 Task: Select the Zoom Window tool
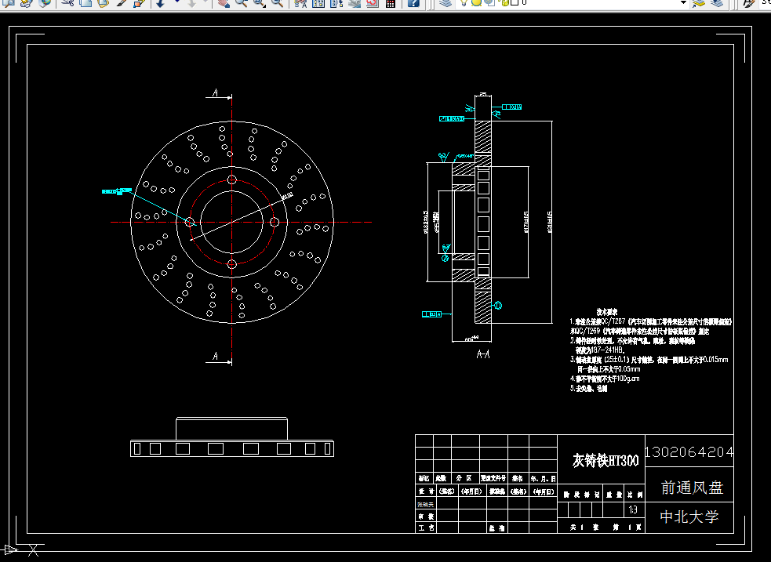(x=259, y=2)
